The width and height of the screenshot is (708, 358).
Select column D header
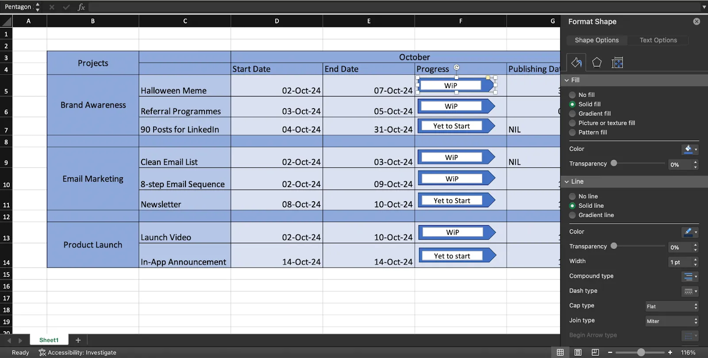click(277, 21)
